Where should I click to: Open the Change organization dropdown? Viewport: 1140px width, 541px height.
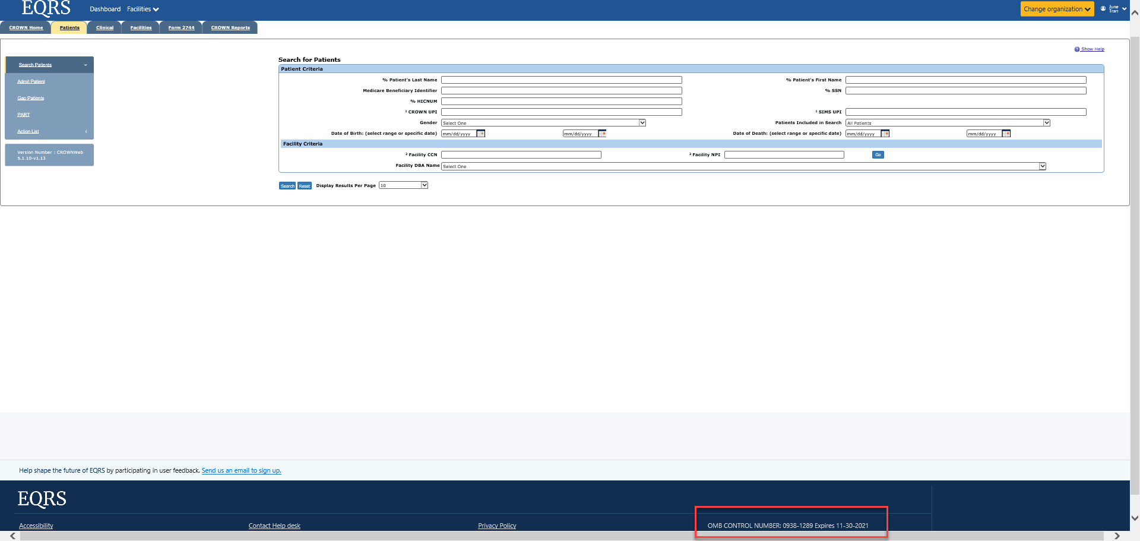click(x=1056, y=9)
